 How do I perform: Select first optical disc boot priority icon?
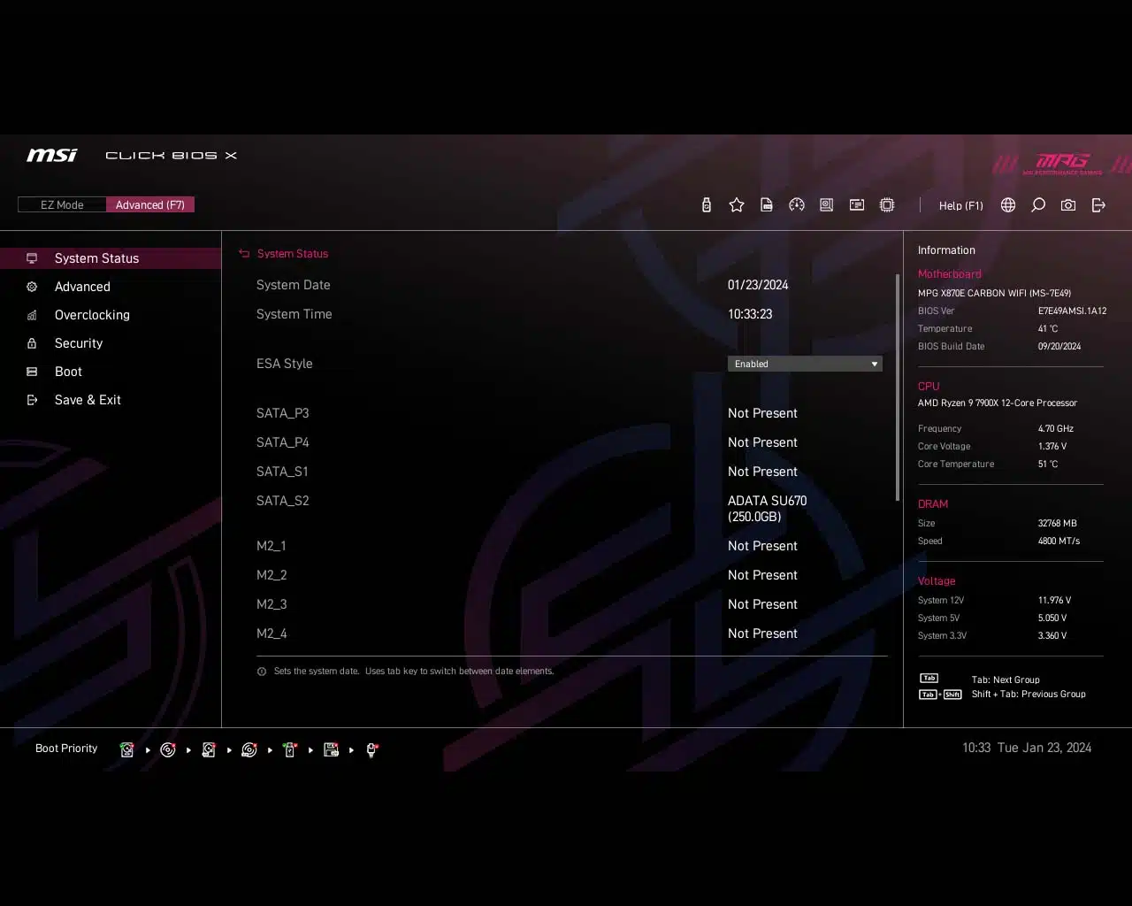tap(167, 749)
